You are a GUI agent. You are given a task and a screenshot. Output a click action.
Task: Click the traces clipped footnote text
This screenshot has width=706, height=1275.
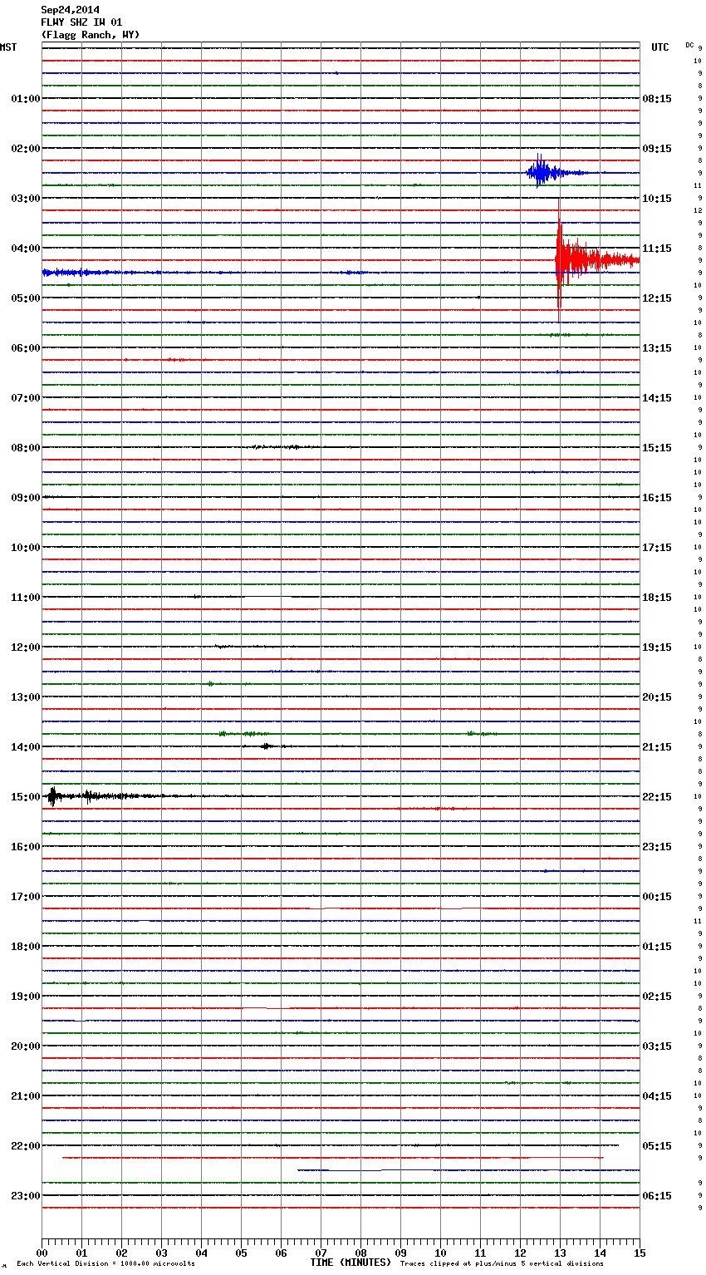point(502,1264)
